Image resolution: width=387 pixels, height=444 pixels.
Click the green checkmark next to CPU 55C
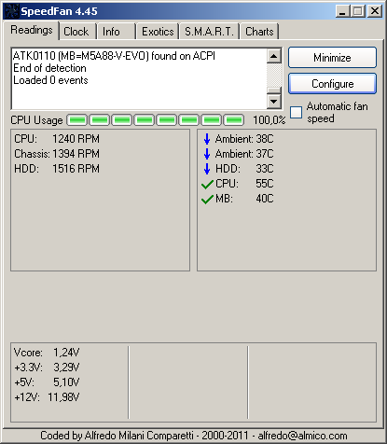(207, 184)
